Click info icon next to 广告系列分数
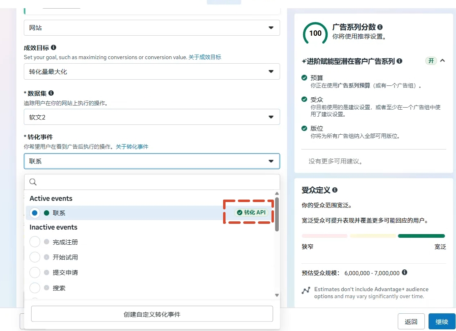456x331 pixels. (380, 27)
